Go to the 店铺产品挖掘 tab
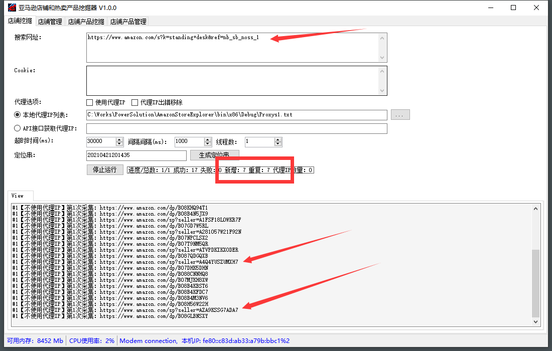 86,22
